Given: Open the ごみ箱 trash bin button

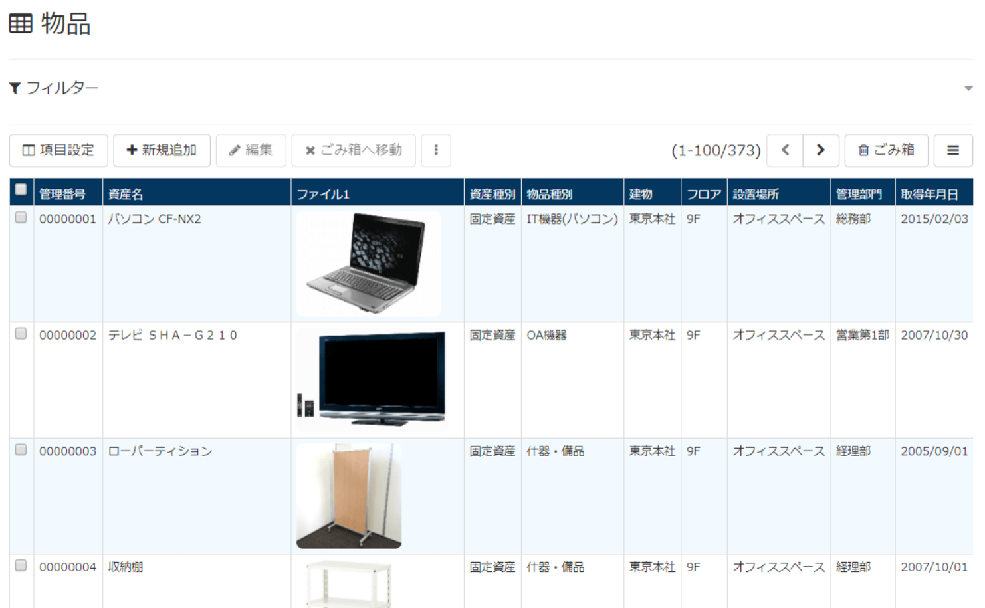Looking at the screenshot, I should click(886, 150).
